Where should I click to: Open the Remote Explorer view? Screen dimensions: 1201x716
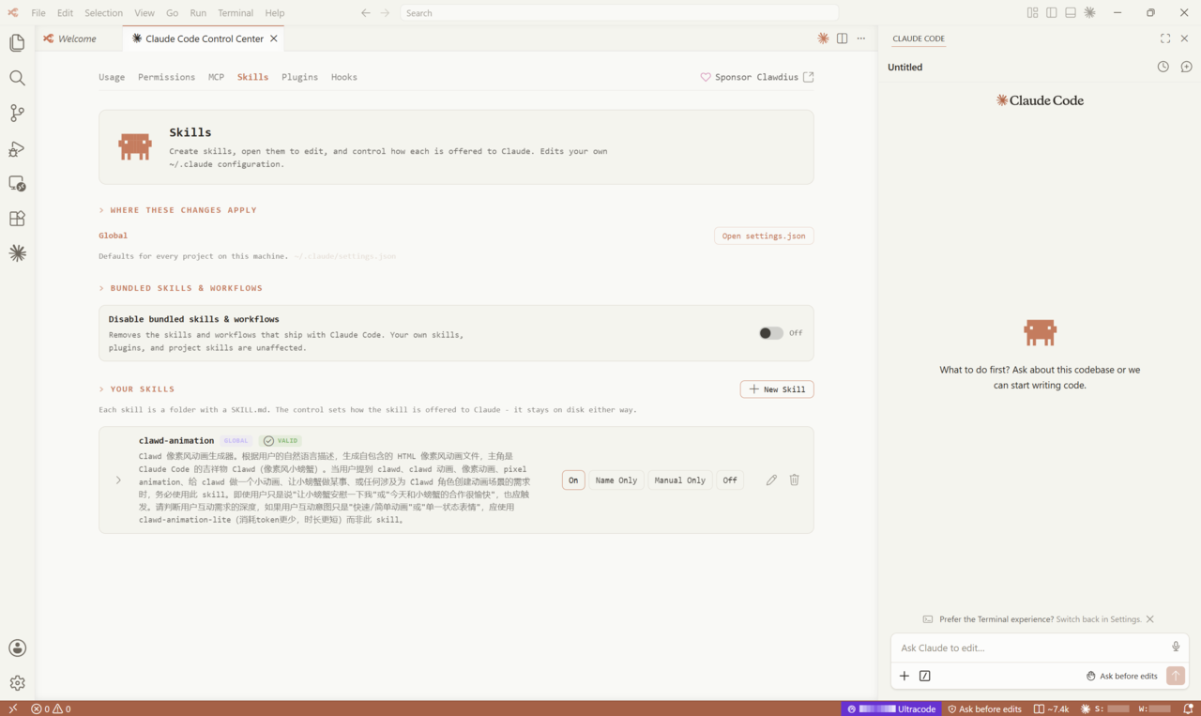click(17, 184)
